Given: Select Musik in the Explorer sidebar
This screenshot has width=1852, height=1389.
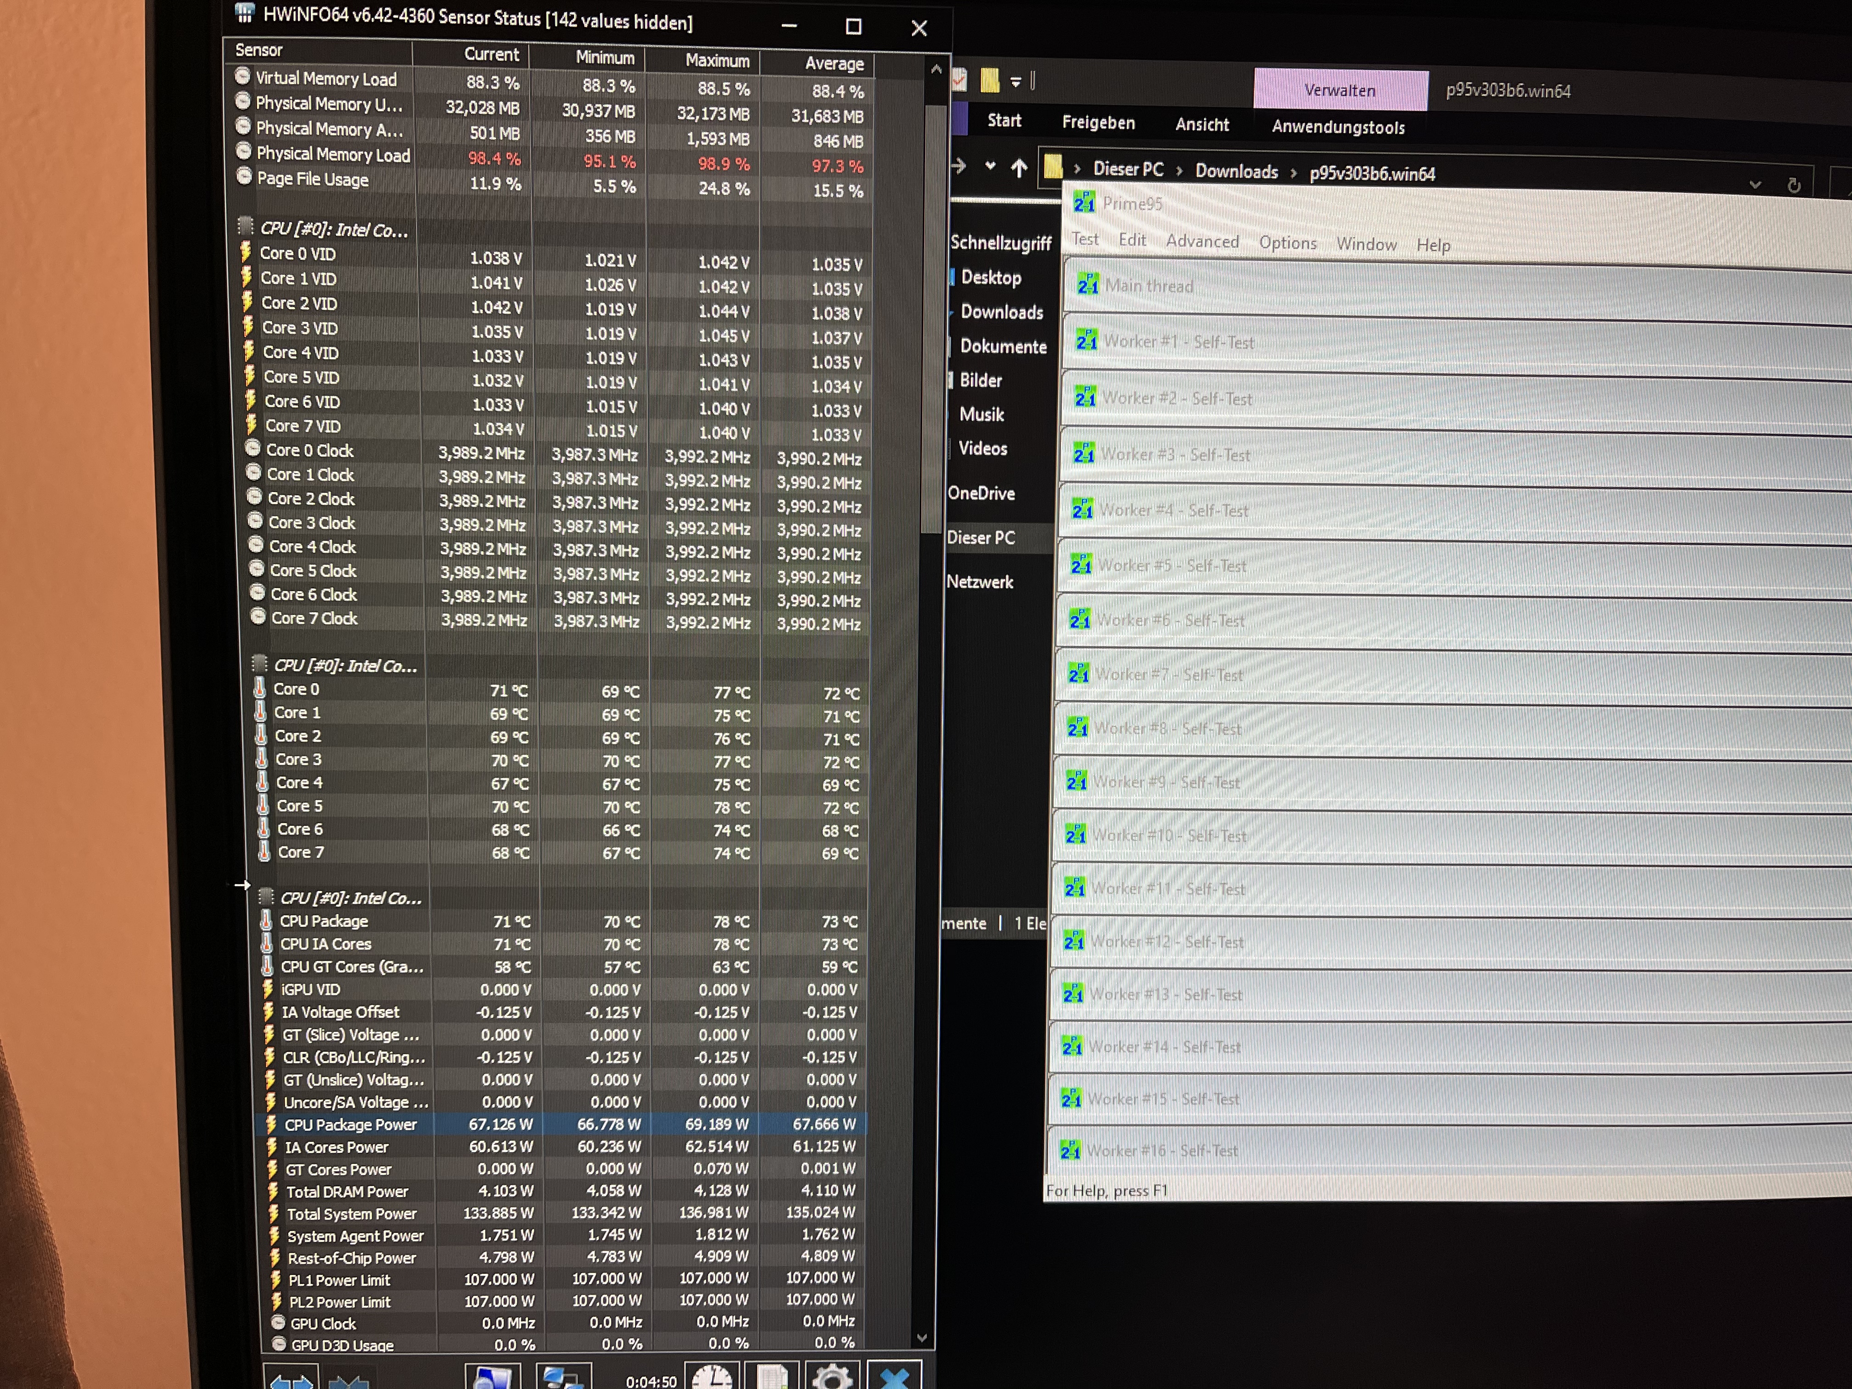Looking at the screenshot, I should point(981,413).
